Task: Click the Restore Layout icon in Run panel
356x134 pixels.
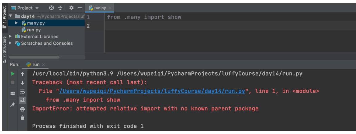Action: click(x=13, y=93)
